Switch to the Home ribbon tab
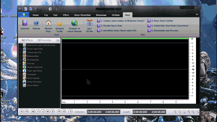This screenshot has width=217, height=122. [x=36, y=15]
